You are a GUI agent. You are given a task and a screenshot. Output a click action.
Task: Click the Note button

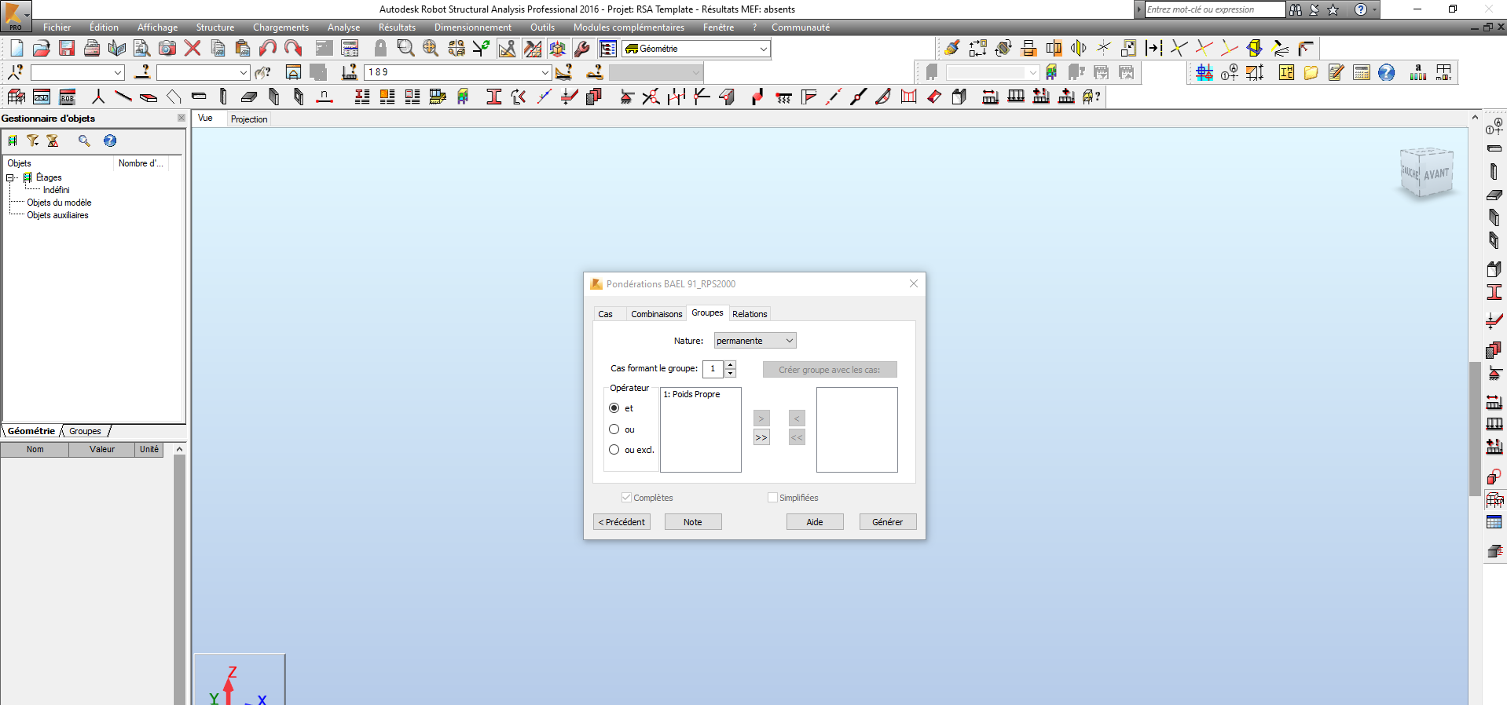coord(693,522)
